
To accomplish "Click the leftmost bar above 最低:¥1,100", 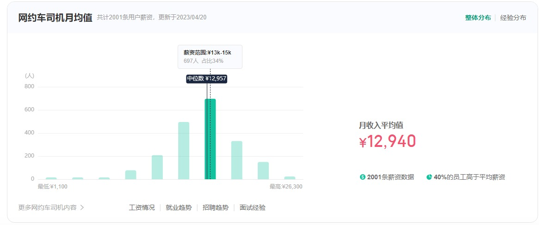I will 51,178.
